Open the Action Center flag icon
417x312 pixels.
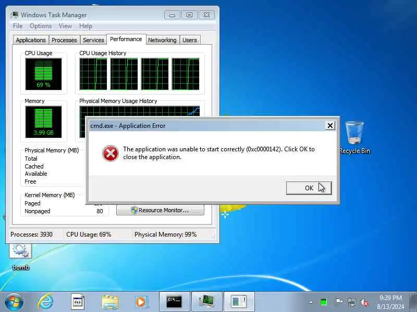[338, 302]
